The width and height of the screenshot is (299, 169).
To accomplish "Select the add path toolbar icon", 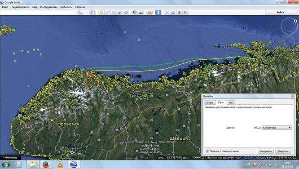I will click(114, 13).
